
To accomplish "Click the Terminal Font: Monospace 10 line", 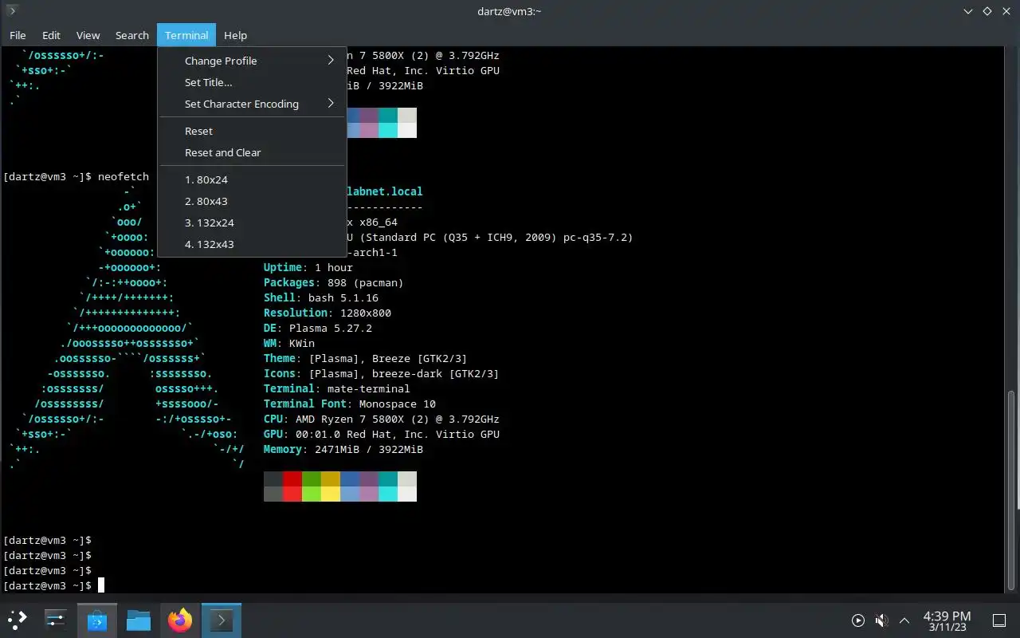I will click(x=350, y=404).
